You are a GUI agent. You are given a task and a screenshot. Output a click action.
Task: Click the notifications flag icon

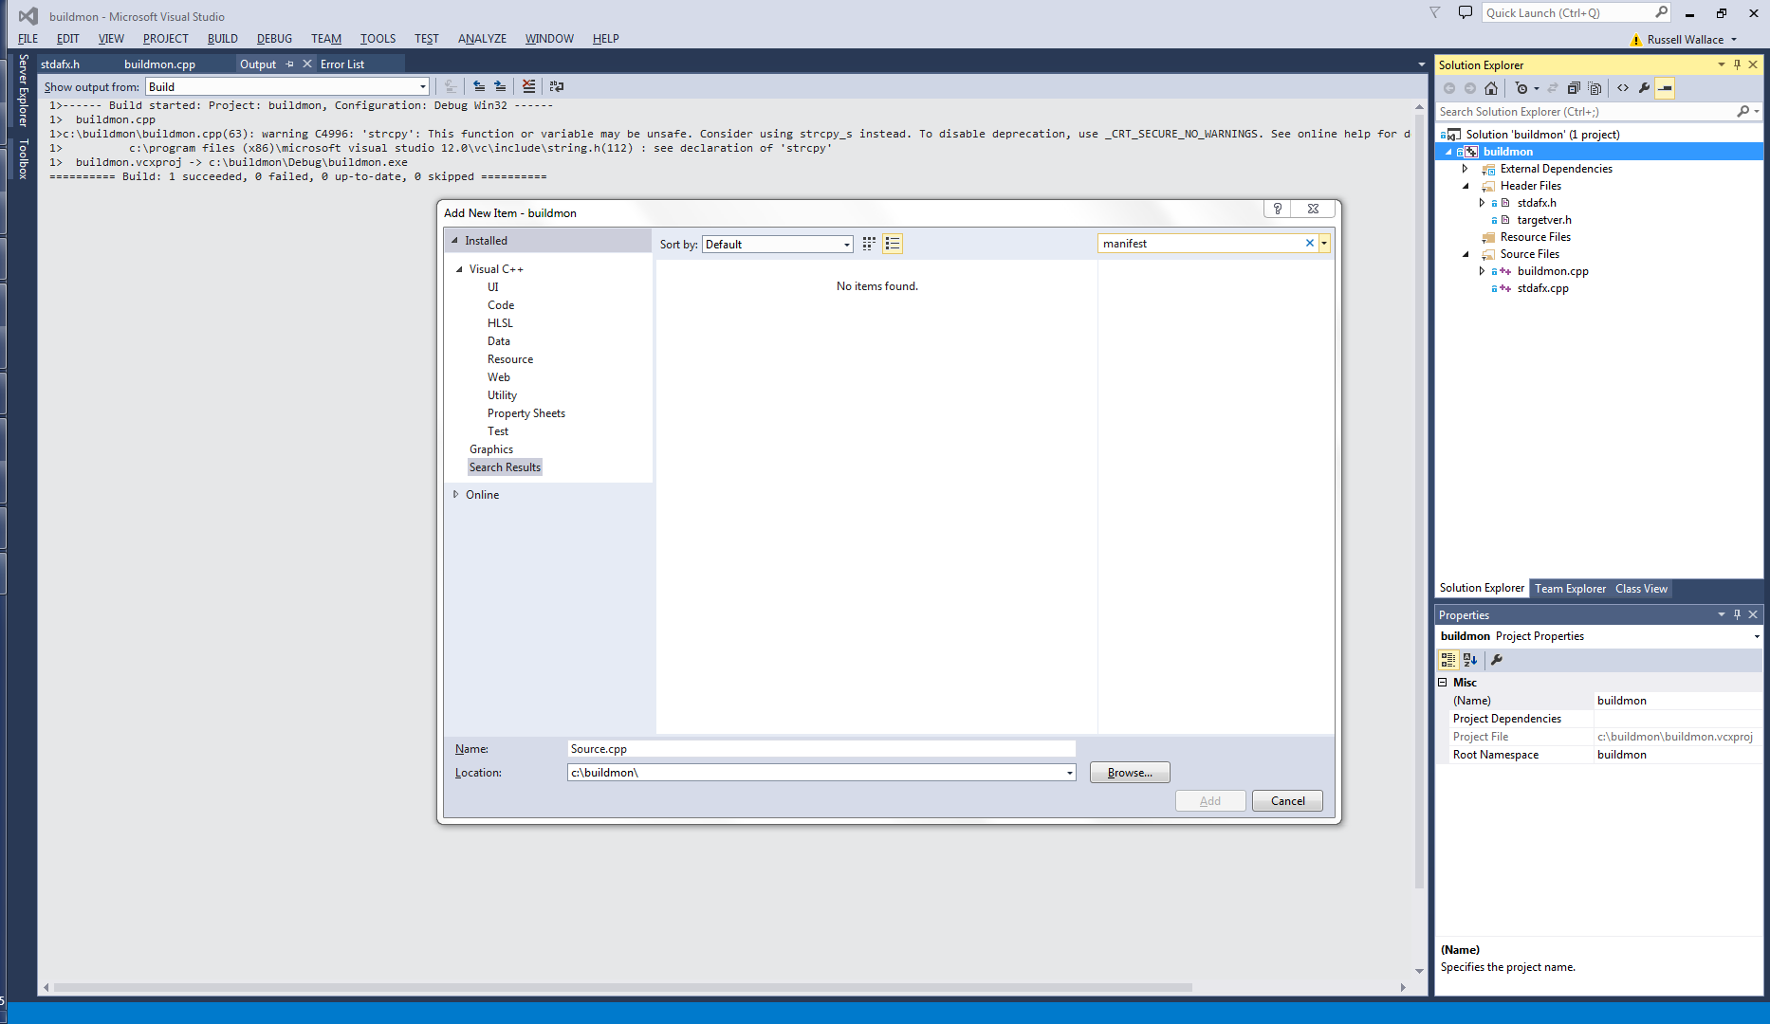coord(1435,12)
